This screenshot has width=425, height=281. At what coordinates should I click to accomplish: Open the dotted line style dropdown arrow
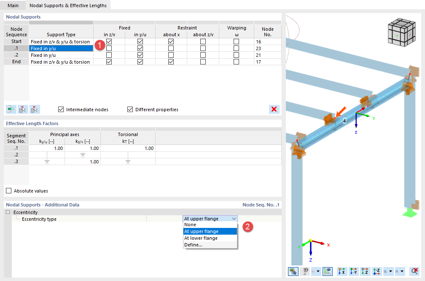pyautogui.click(x=318, y=271)
